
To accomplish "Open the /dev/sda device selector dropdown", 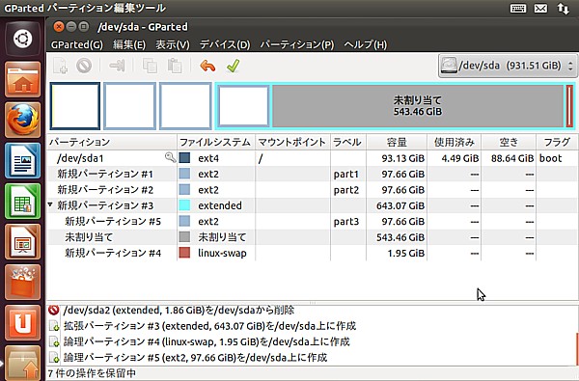I will click(508, 66).
